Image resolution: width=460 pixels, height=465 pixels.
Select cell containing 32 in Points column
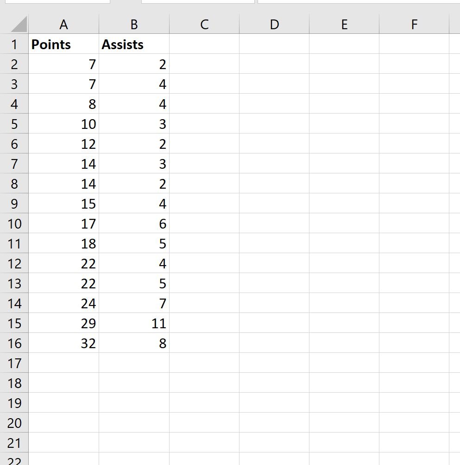coord(64,343)
